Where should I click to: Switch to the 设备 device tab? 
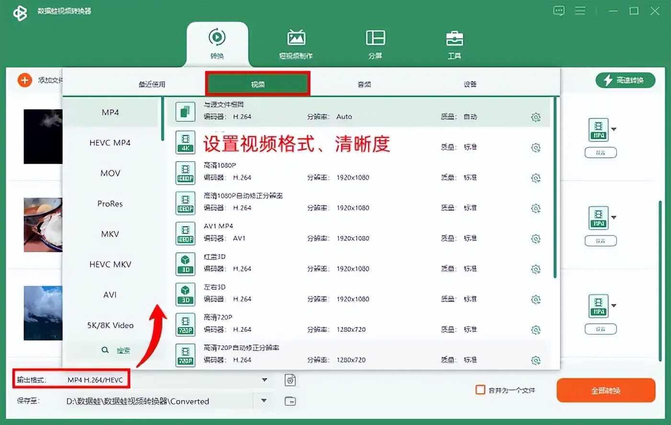pos(470,83)
